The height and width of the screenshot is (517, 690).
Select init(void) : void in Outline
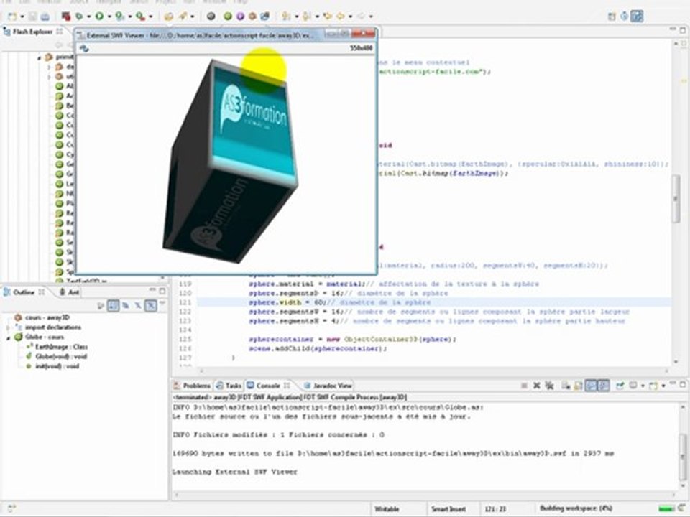pos(52,366)
